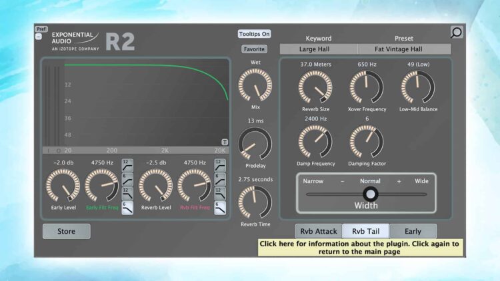Click the Damp Frequency knob
The image size is (500, 281).
pos(315,141)
